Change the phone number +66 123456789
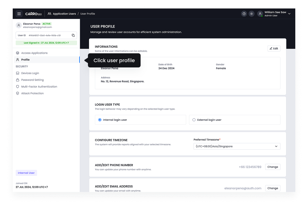This screenshot has width=308, height=209. (x=272, y=167)
